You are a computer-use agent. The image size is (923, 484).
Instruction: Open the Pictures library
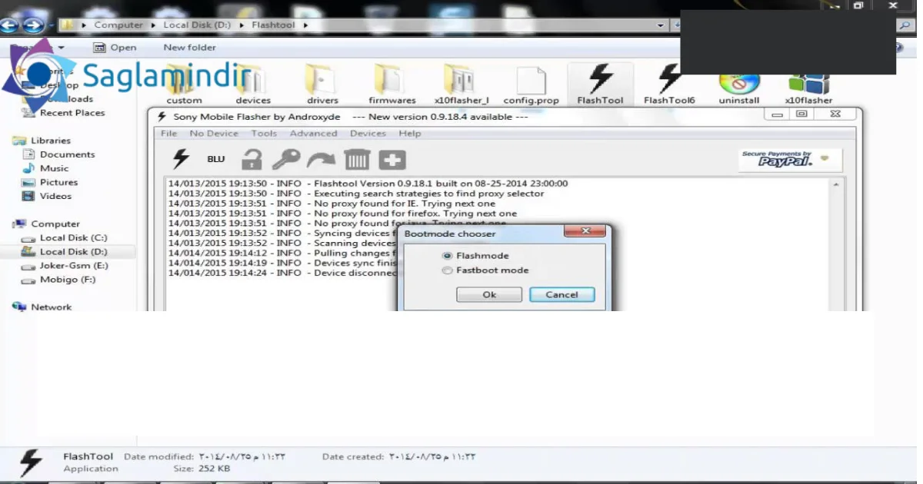click(51, 182)
